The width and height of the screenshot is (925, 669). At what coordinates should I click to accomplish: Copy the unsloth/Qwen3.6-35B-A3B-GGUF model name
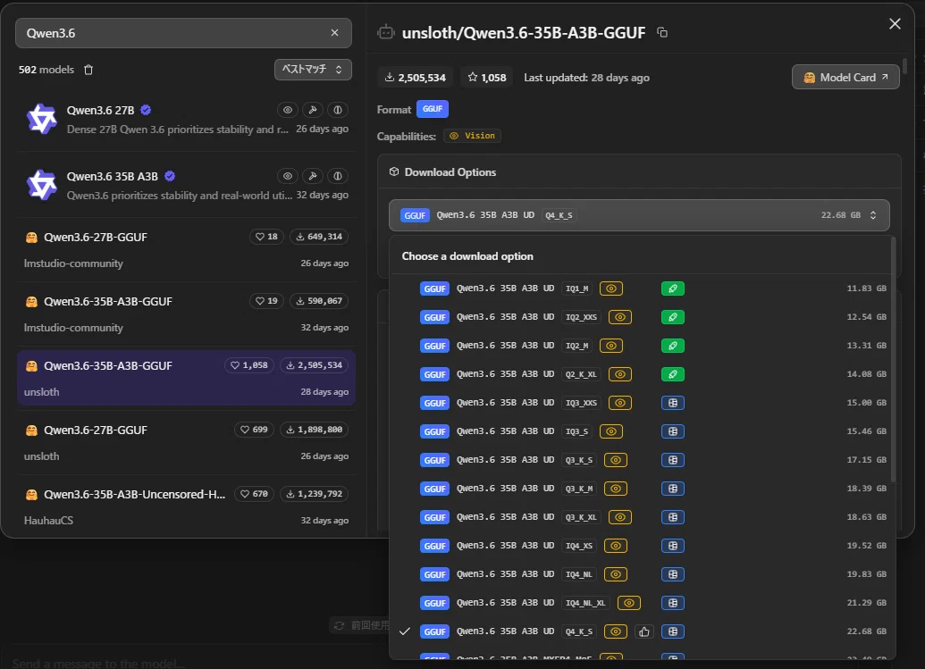(662, 32)
